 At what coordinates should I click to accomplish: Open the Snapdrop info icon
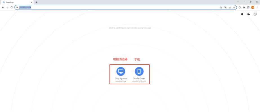(x=255, y=14)
